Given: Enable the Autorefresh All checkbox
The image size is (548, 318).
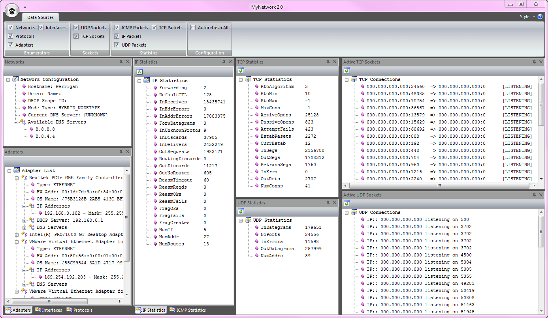Looking at the screenshot, I should [193, 28].
